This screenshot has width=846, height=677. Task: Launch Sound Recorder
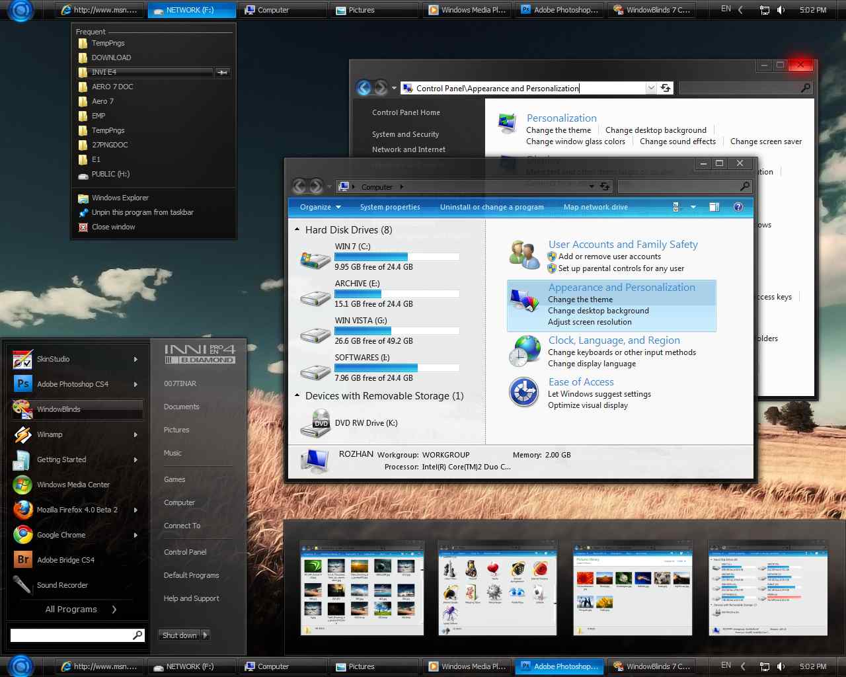62,585
